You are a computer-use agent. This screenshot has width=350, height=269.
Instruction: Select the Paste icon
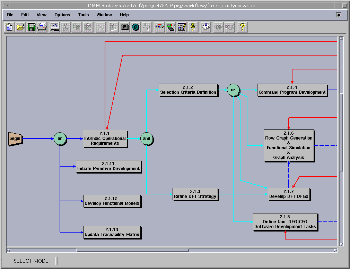click(x=88, y=27)
